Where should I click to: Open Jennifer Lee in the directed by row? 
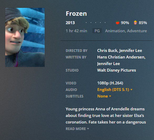pos(131,51)
